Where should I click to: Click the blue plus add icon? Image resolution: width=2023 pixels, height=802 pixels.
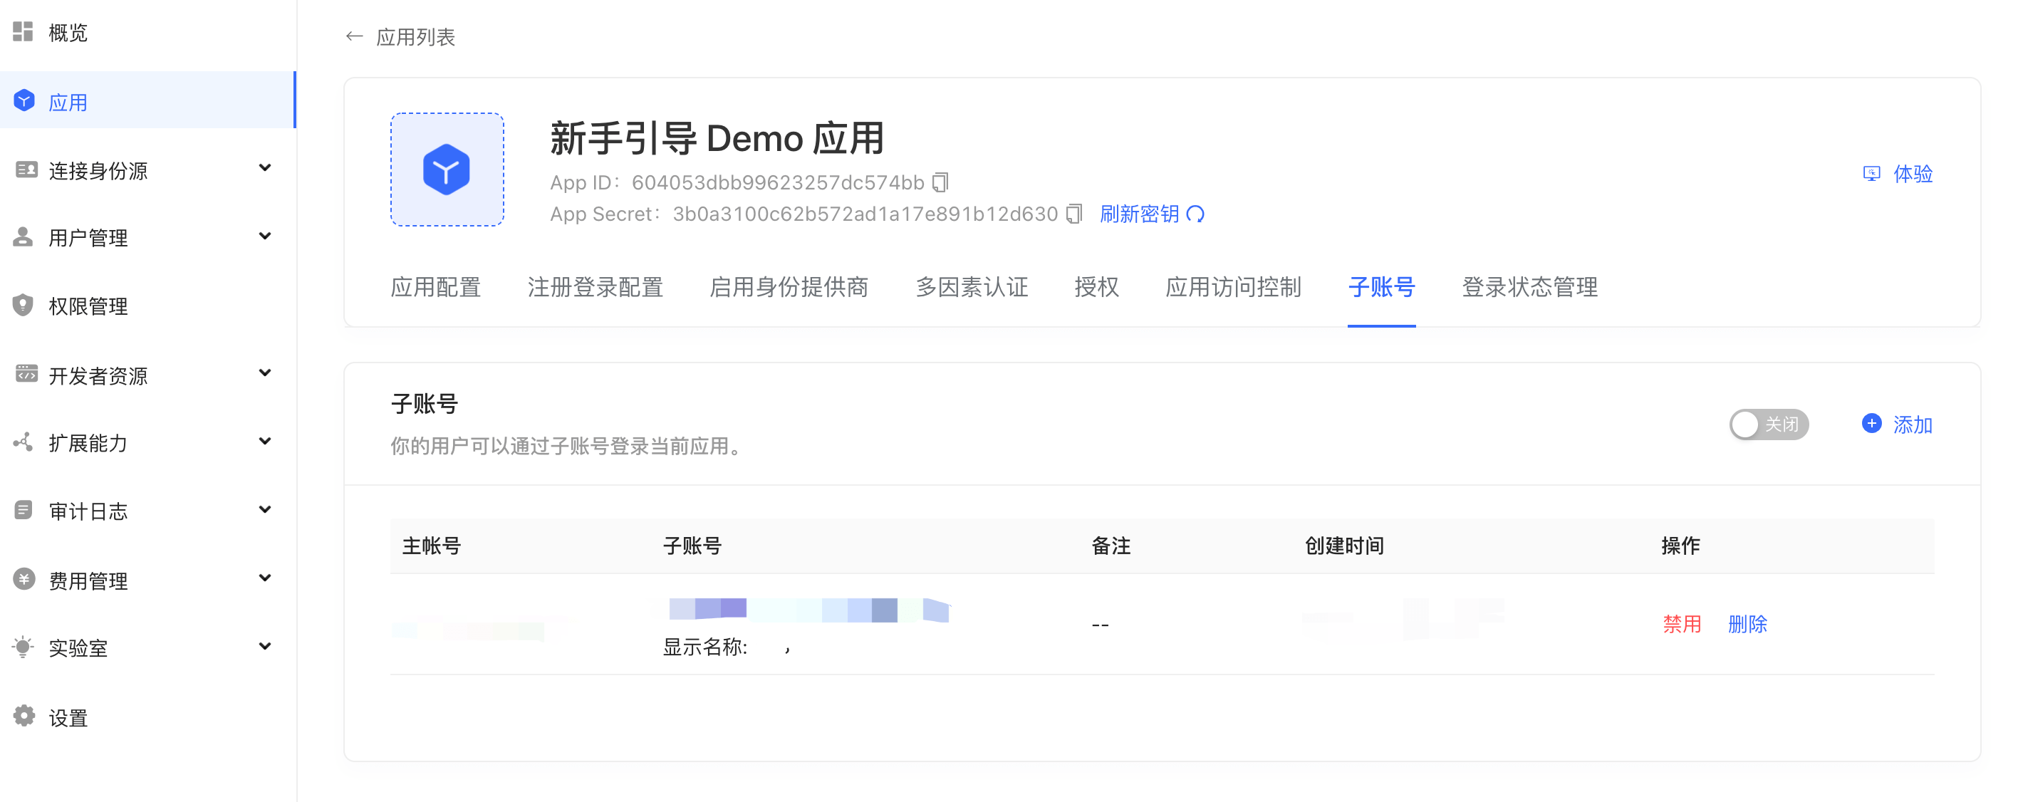(x=1871, y=423)
